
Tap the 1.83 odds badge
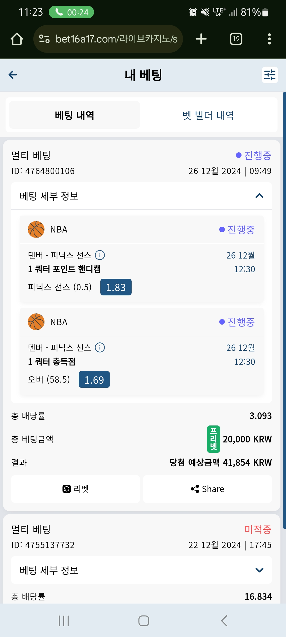pos(116,287)
